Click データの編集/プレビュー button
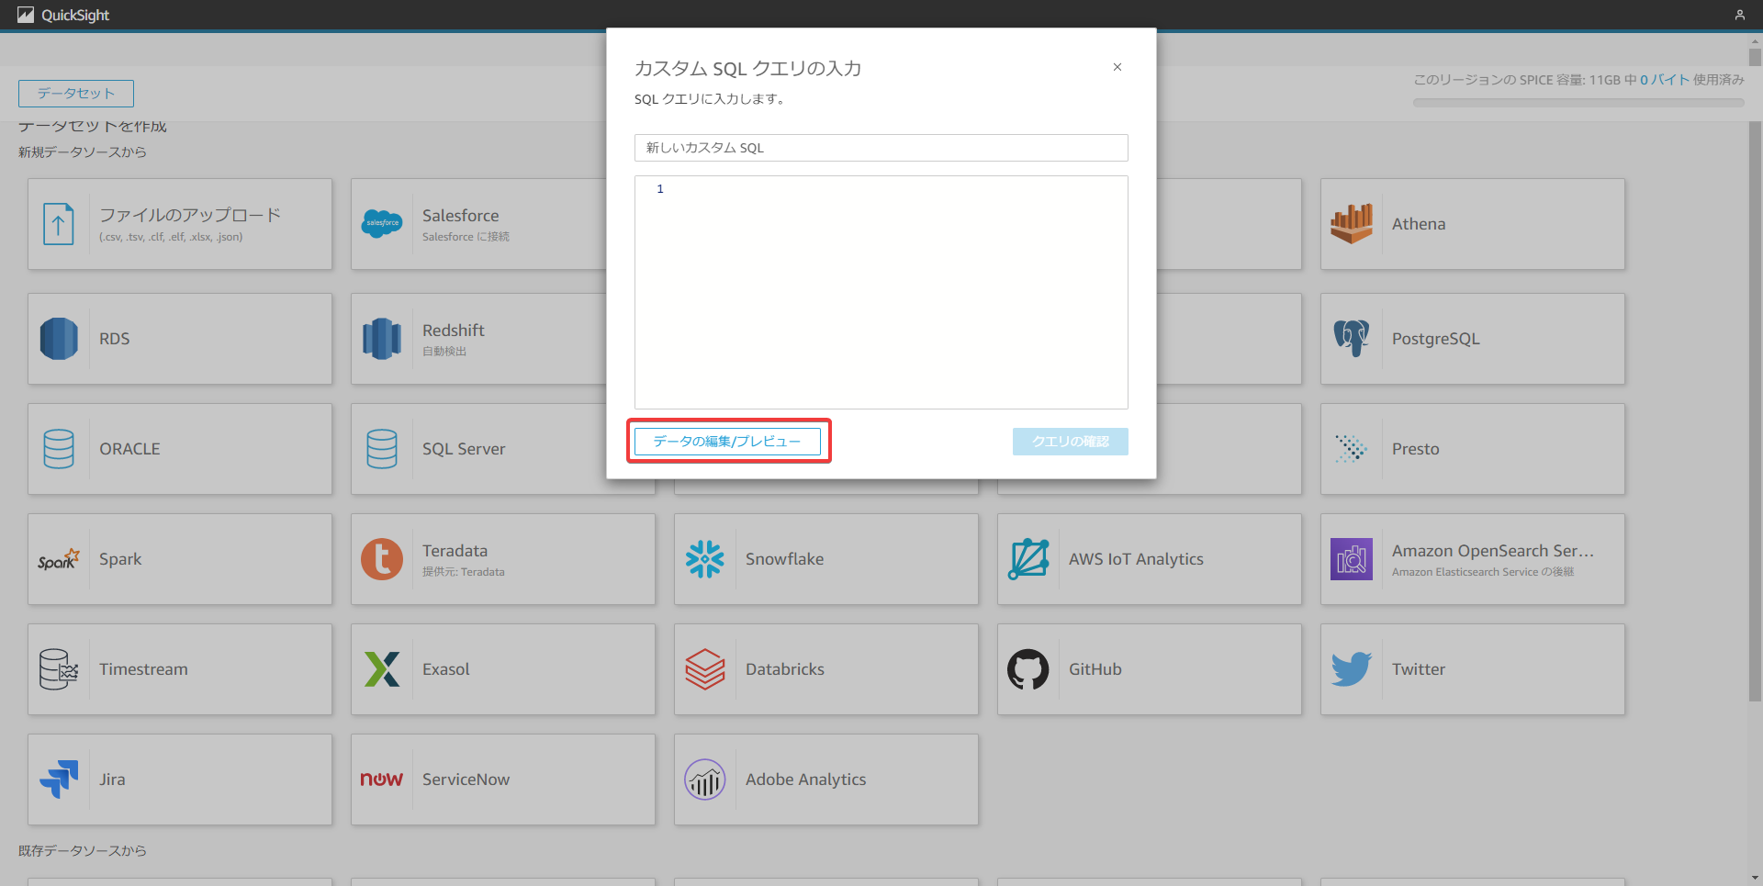 tap(727, 442)
